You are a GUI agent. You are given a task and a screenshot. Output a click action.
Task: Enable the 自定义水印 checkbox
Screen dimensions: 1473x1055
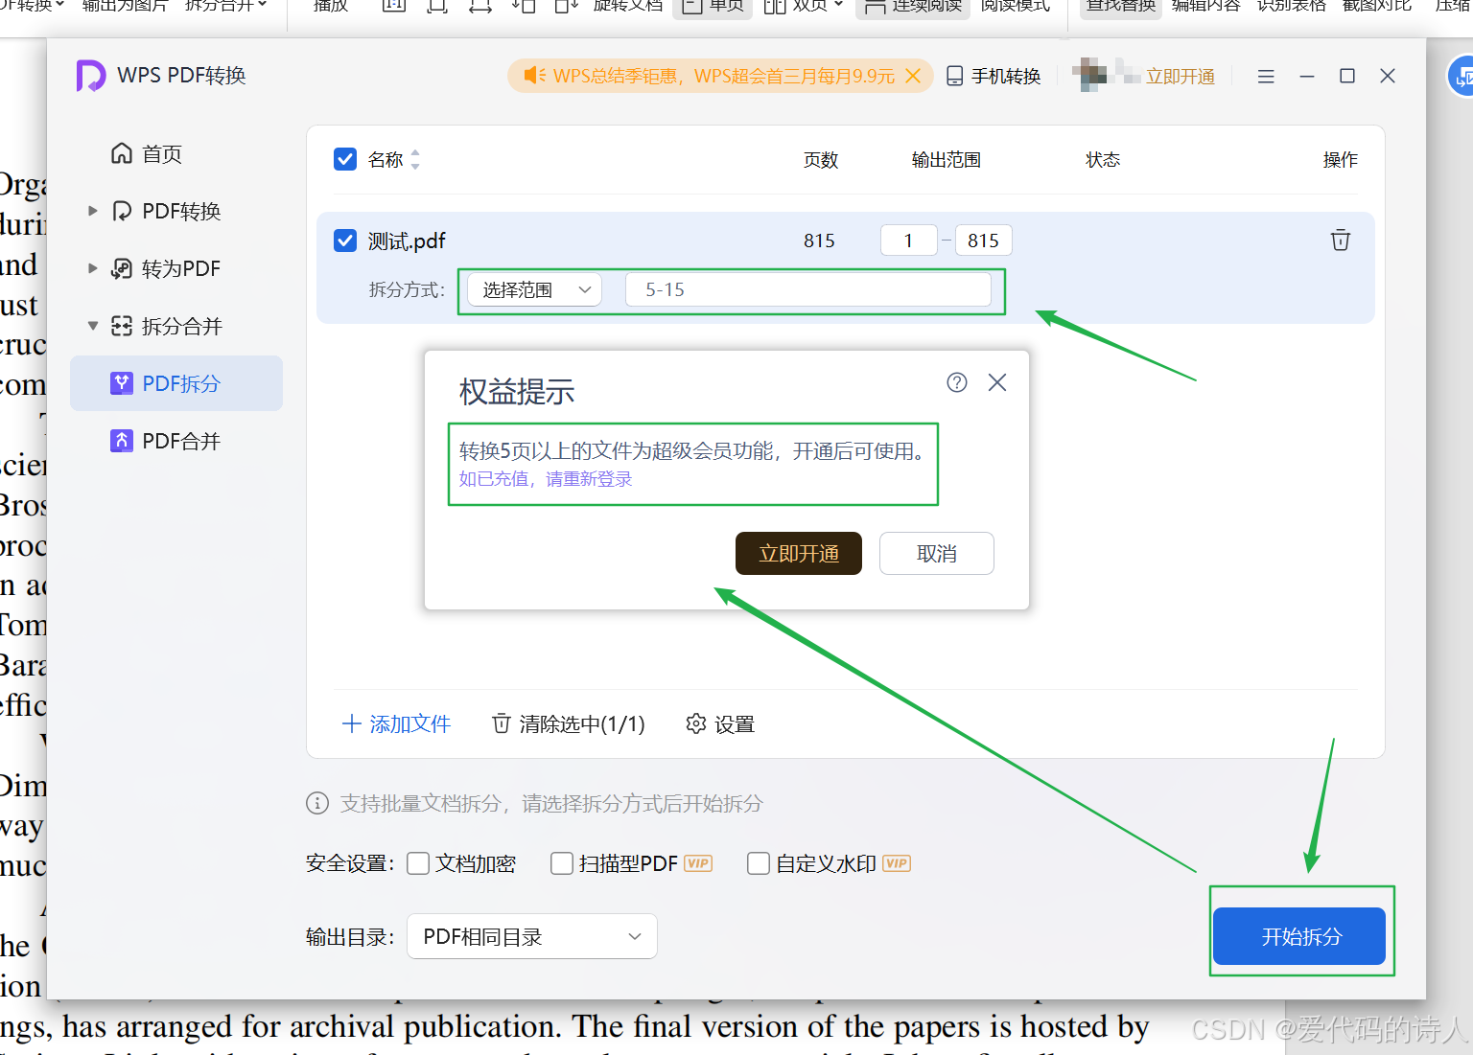click(x=759, y=863)
